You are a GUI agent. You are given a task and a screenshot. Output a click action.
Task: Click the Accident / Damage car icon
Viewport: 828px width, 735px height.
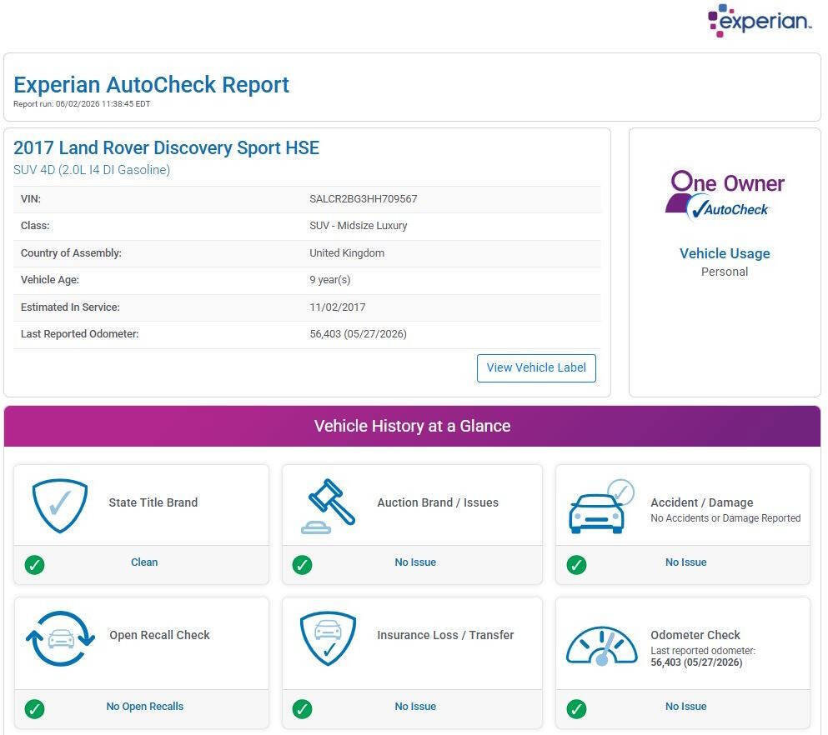click(x=601, y=506)
